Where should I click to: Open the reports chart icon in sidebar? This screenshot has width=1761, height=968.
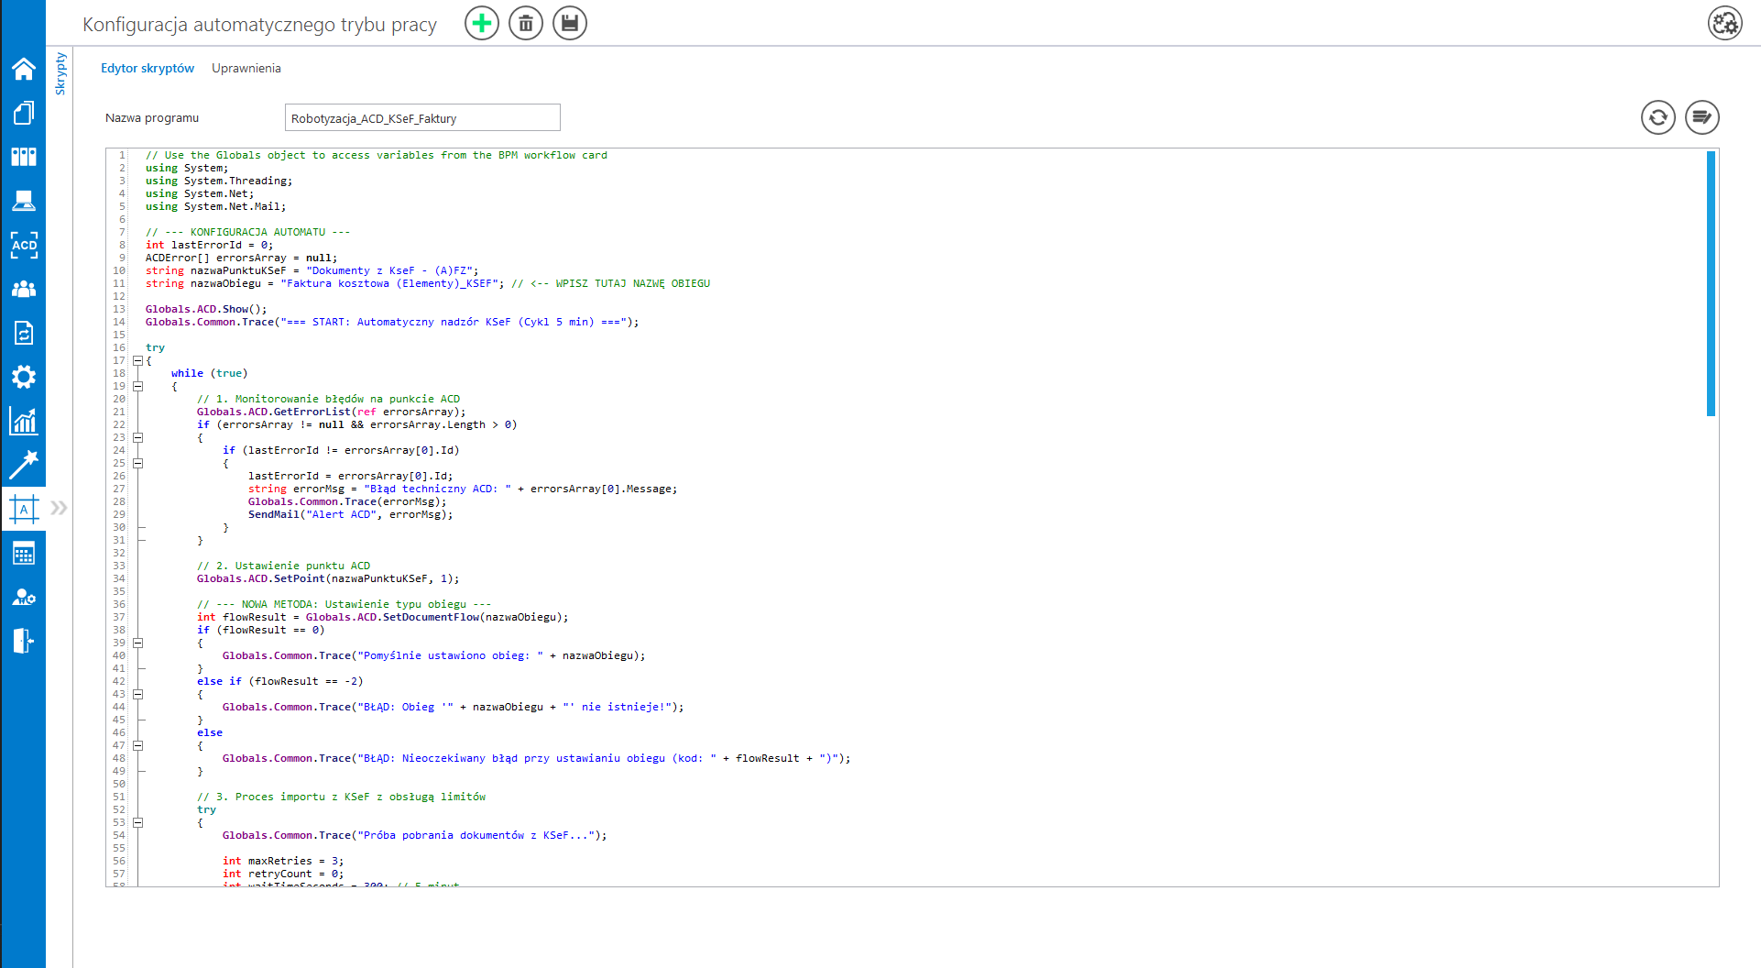(x=24, y=421)
